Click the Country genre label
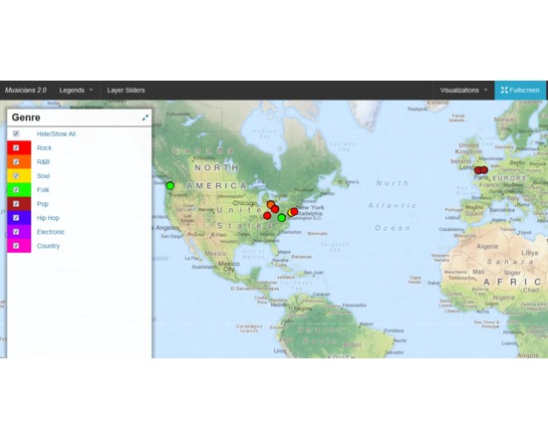Viewport: 548px width, 438px height. point(48,246)
